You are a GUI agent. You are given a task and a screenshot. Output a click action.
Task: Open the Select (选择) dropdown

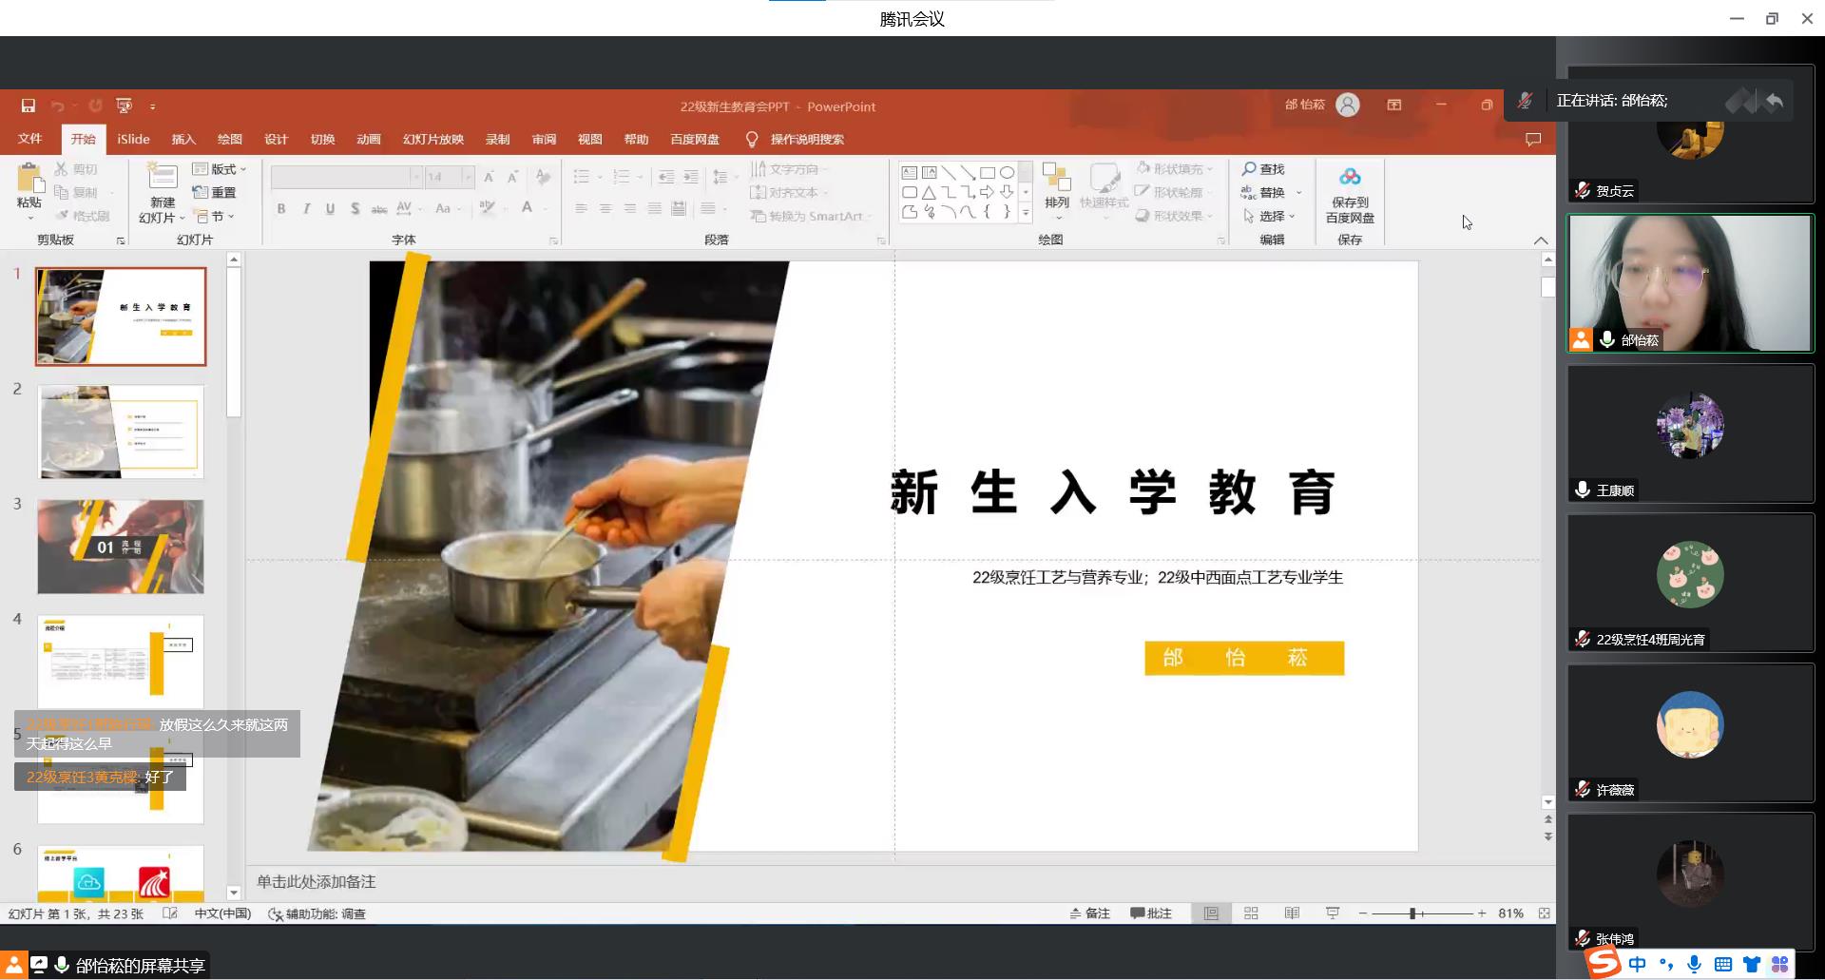tap(1270, 217)
